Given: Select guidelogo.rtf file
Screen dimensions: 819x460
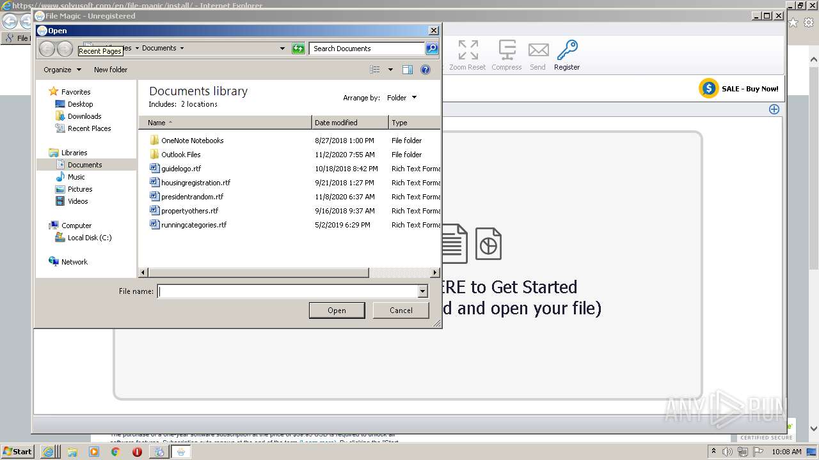Looking at the screenshot, I should coord(175,169).
